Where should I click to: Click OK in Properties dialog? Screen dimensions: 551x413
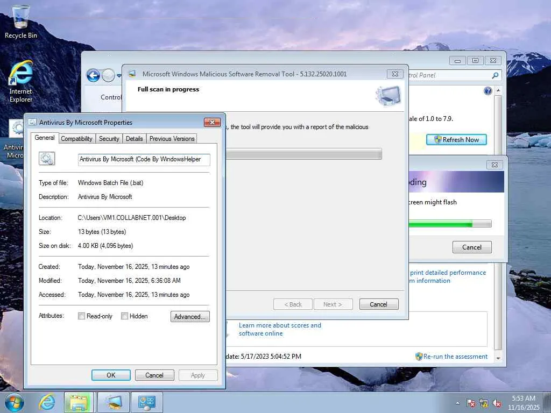pyautogui.click(x=111, y=375)
